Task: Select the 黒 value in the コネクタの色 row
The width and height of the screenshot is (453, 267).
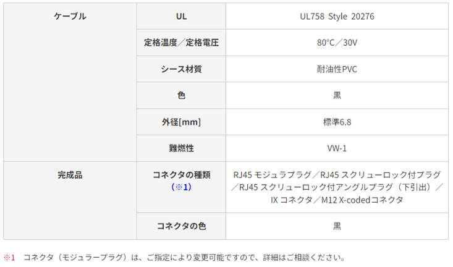Action: [337, 226]
